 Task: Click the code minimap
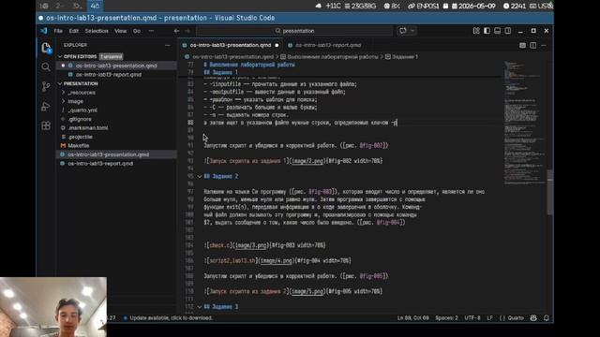click(524, 123)
